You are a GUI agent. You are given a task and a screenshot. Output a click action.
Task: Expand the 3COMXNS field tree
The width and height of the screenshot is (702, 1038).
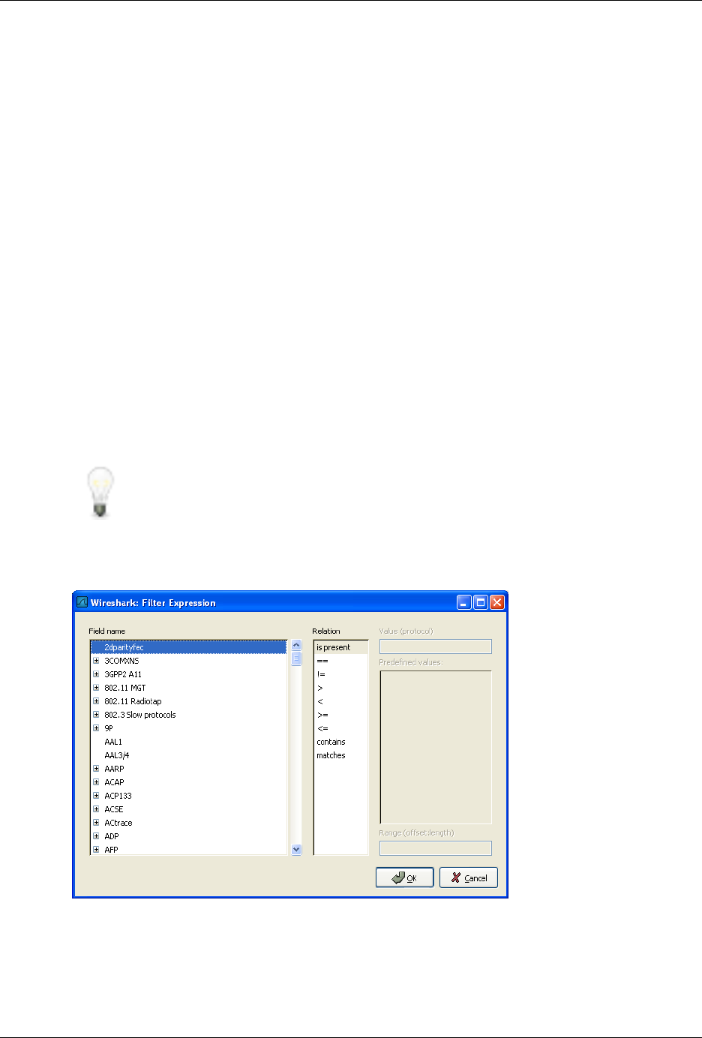96,661
